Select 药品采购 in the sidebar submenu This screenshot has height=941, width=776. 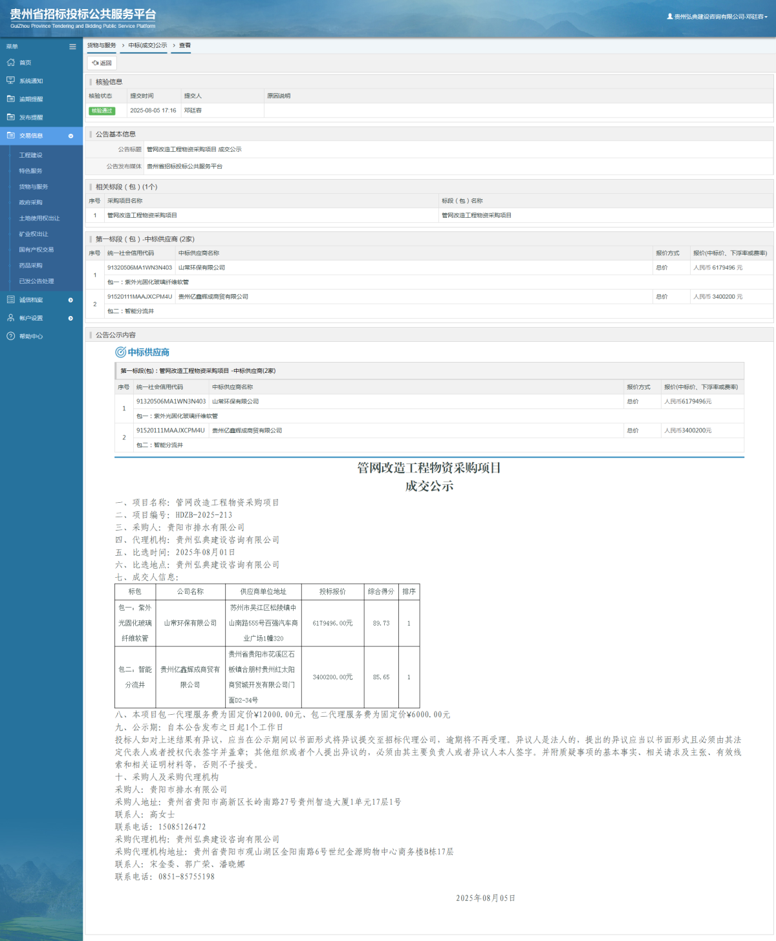pos(30,266)
